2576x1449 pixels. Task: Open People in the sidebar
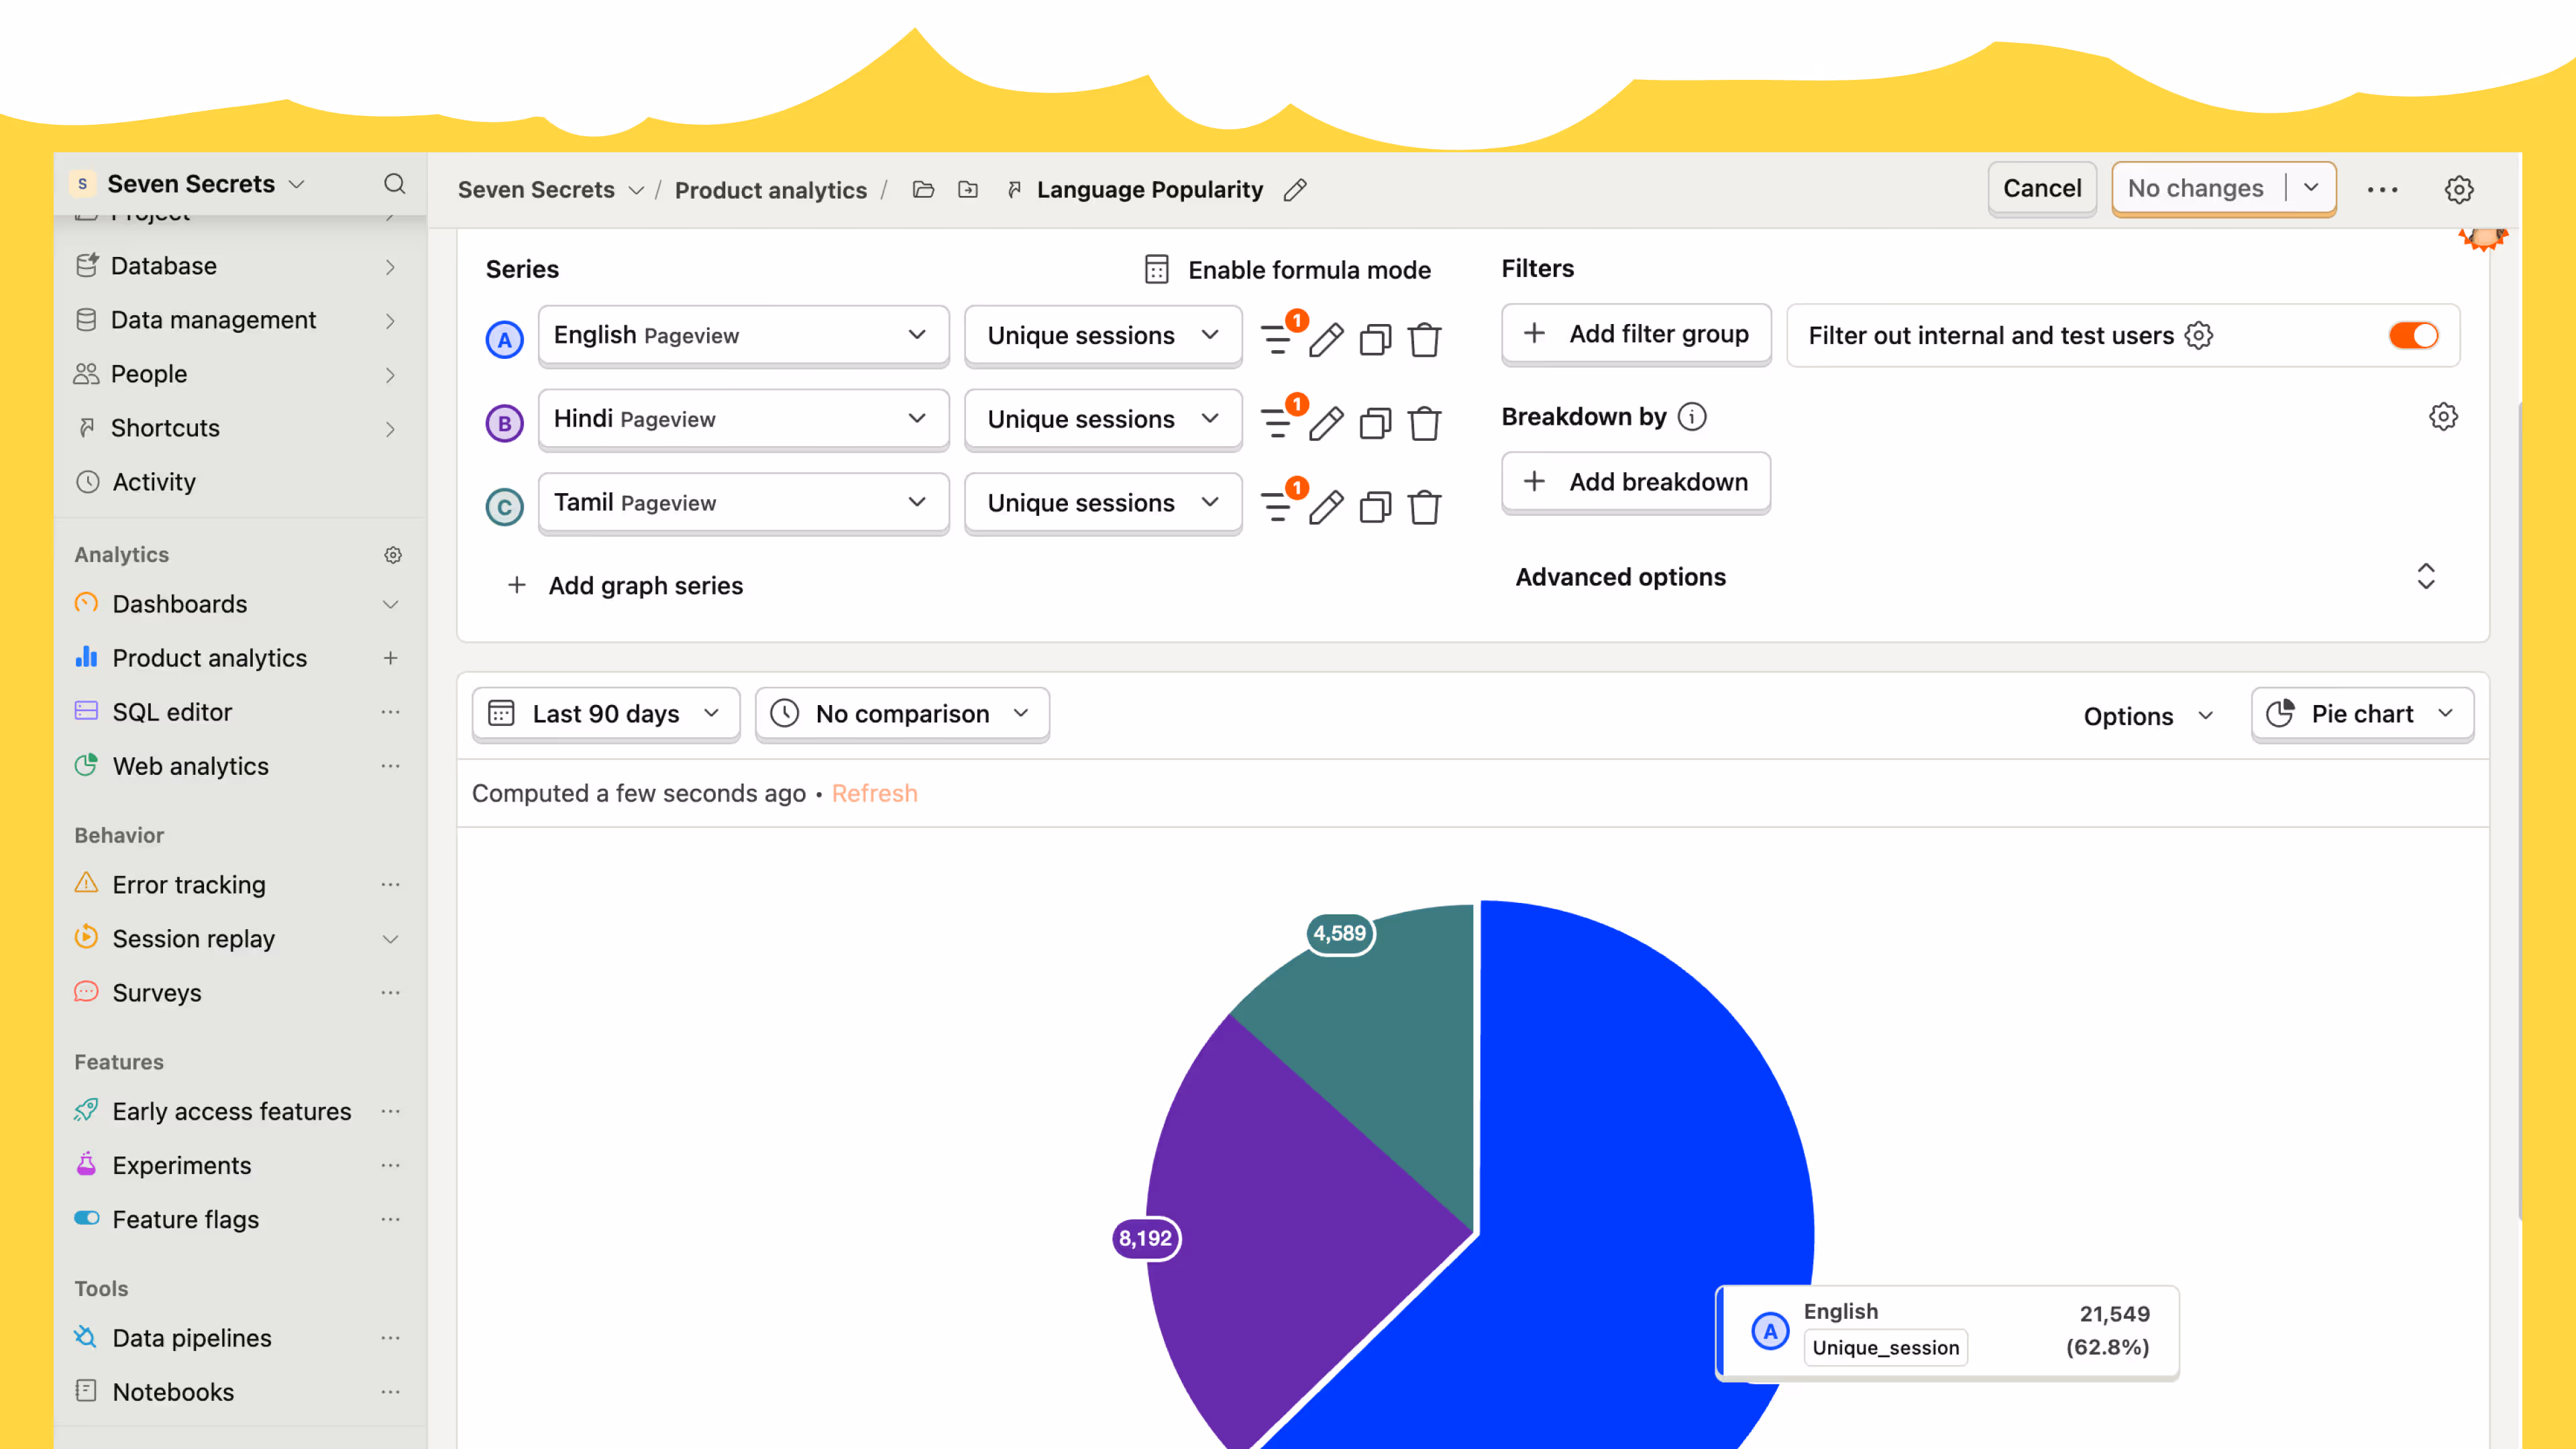pyautogui.click(x=238, y=374)
